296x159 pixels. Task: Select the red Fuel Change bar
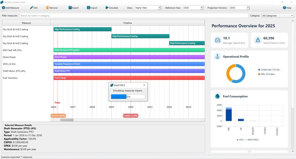pos(129,78)
